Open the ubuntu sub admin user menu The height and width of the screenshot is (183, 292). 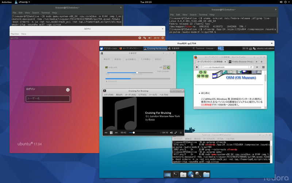[x=265, y=48]
